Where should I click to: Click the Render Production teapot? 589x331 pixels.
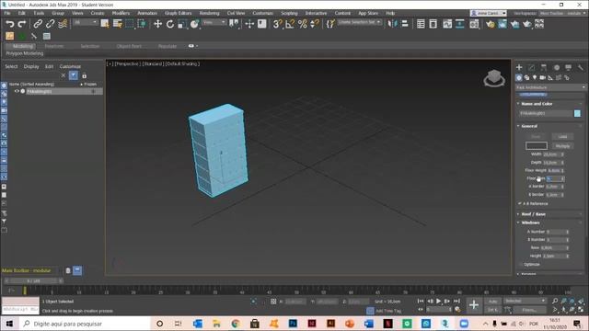[x=527, y=24]
